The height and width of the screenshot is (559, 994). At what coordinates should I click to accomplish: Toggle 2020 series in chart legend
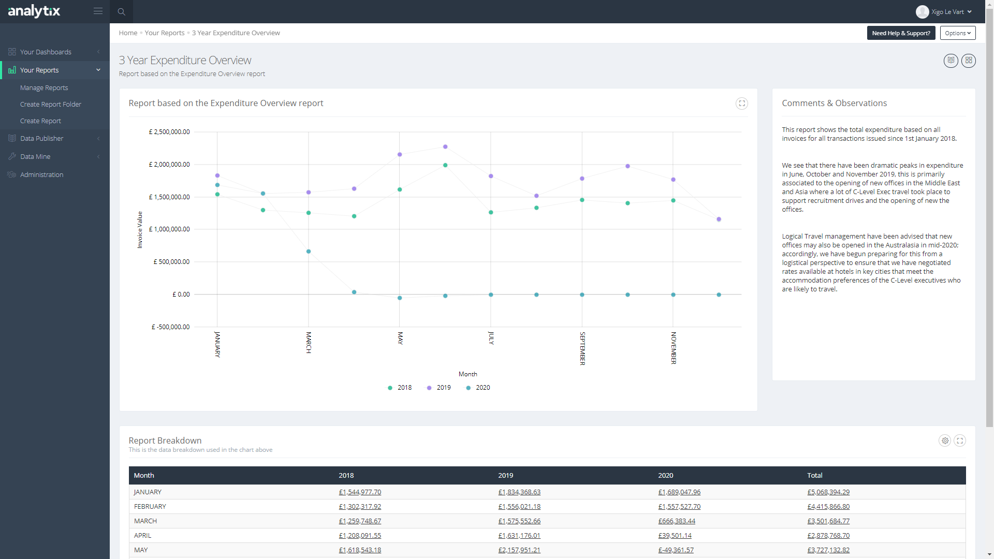coord(478,388)
